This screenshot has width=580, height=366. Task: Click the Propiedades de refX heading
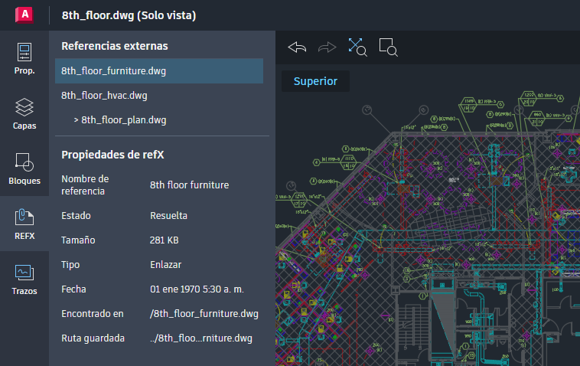point(112,155)
